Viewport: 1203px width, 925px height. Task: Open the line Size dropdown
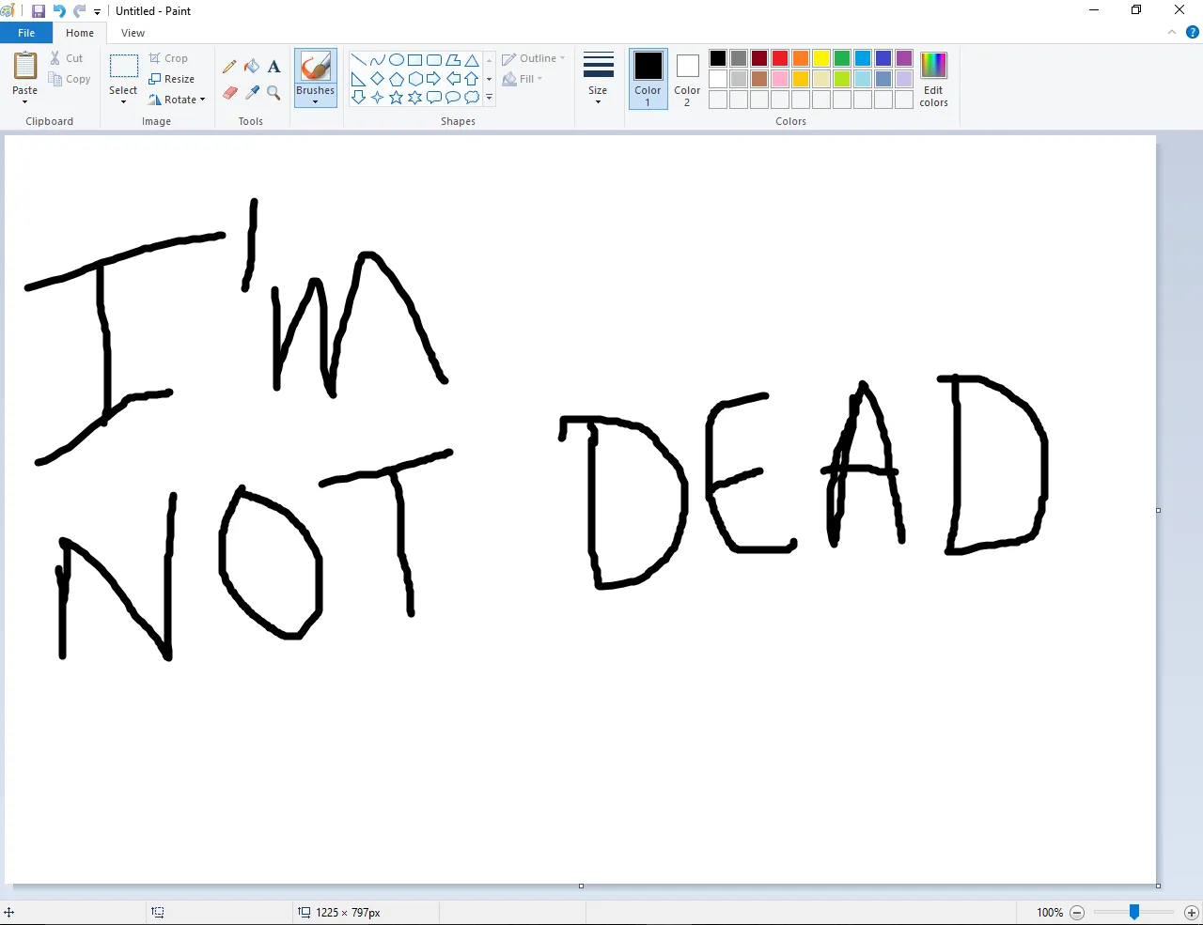(599, 79)
